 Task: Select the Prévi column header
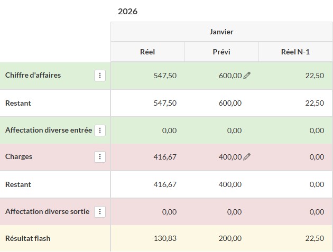point(221,52)
